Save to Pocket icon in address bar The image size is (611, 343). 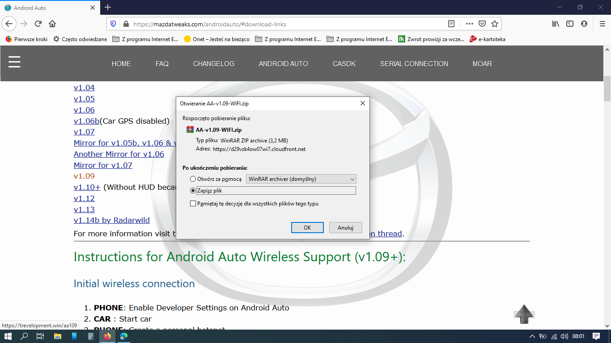point(482,24)
